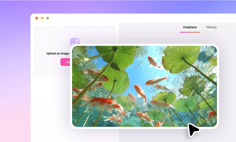Click the green maximize window dot
The height and width of the screenshot is (142, 236).
(x=48, y=18)
